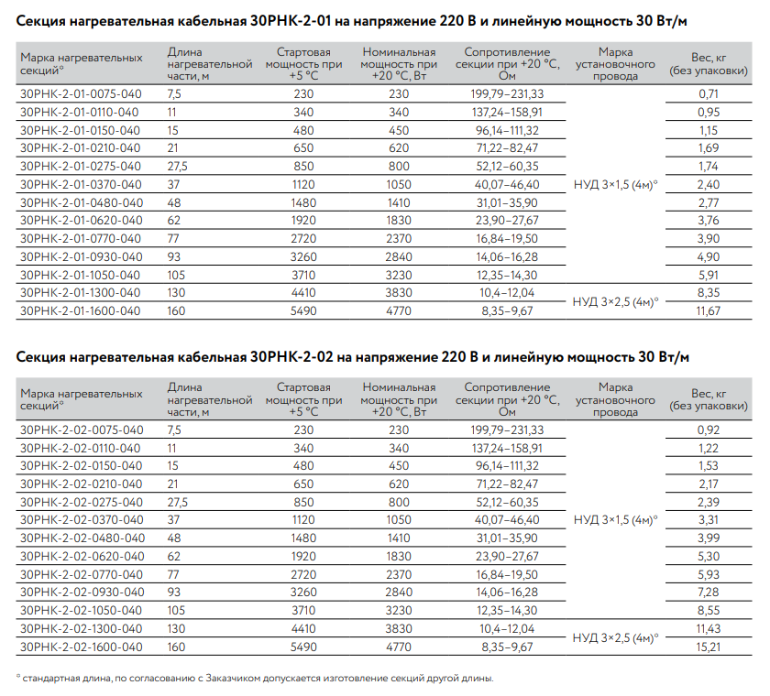
Task: Pick the model 30РНК-2-02-0275-040
Action: coord(82,502)
